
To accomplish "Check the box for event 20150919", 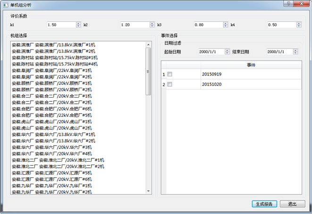I will point(170,74).
